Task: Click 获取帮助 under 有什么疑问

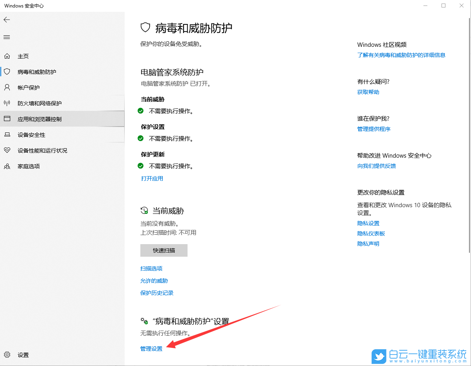Action: (368, 92)
